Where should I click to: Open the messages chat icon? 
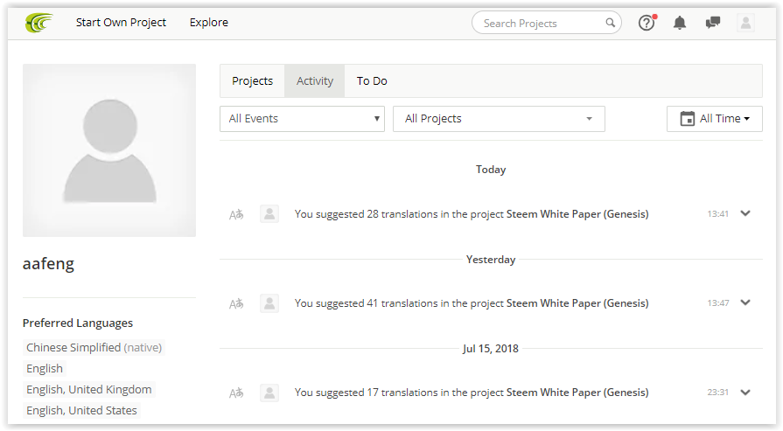pos(713,23)
